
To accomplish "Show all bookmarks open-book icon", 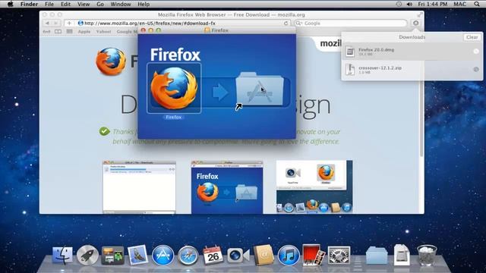I will pyautogui.click(x=58, y=32).
